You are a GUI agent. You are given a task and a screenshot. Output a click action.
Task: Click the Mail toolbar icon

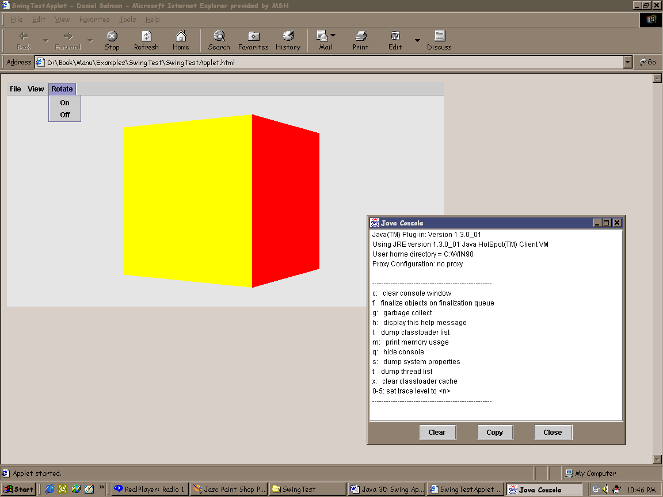click(322, 36)
